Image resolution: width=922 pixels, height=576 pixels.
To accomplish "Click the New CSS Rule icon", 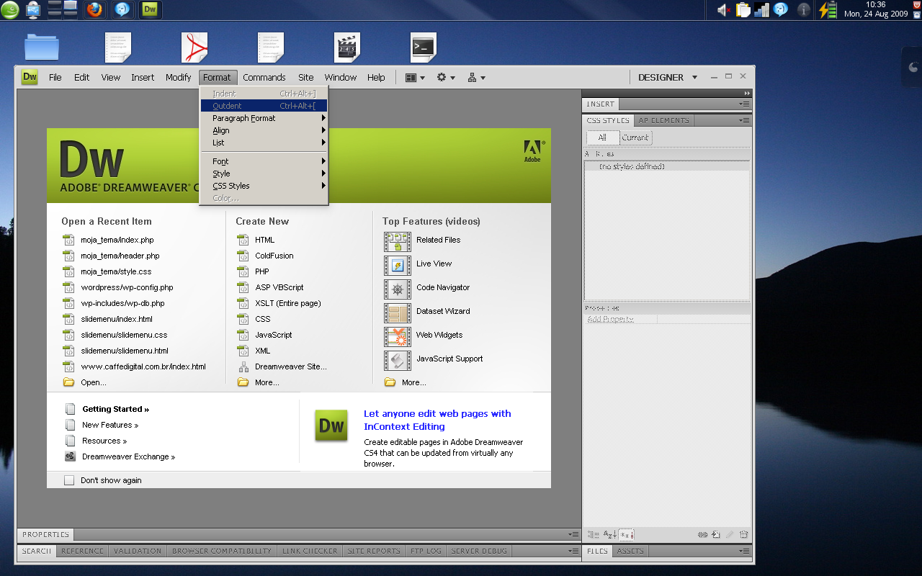I will pyautogui.click(x=716, y=535).
